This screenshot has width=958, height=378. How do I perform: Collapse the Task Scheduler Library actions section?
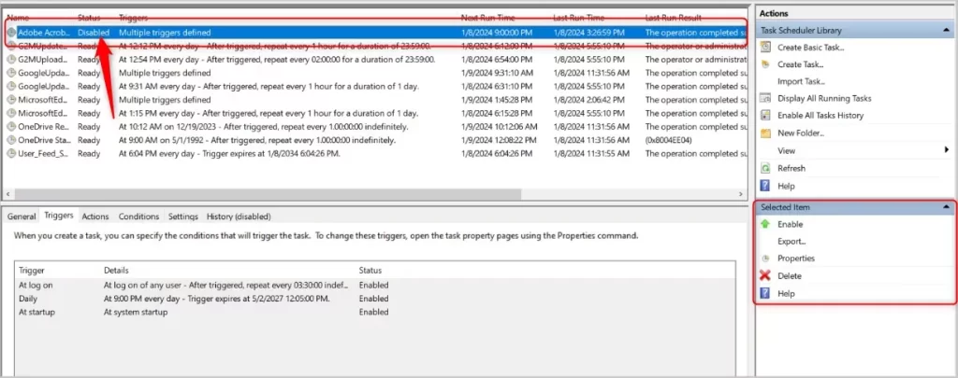947,30
